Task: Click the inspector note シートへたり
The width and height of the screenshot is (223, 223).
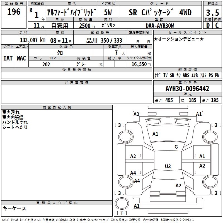Action: click(15, 127)
